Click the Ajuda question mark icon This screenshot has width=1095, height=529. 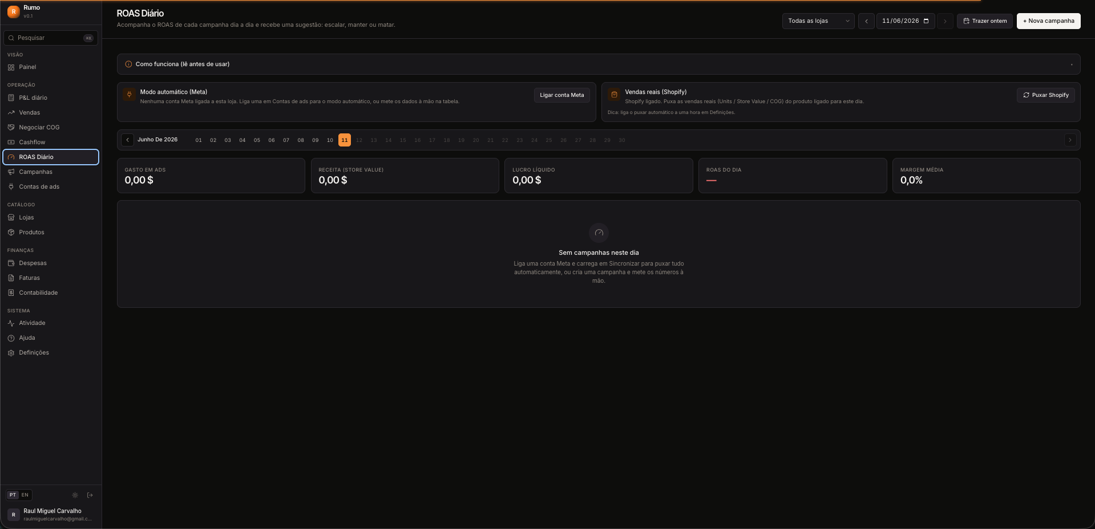pyautogui.click(x=11, y=338)
